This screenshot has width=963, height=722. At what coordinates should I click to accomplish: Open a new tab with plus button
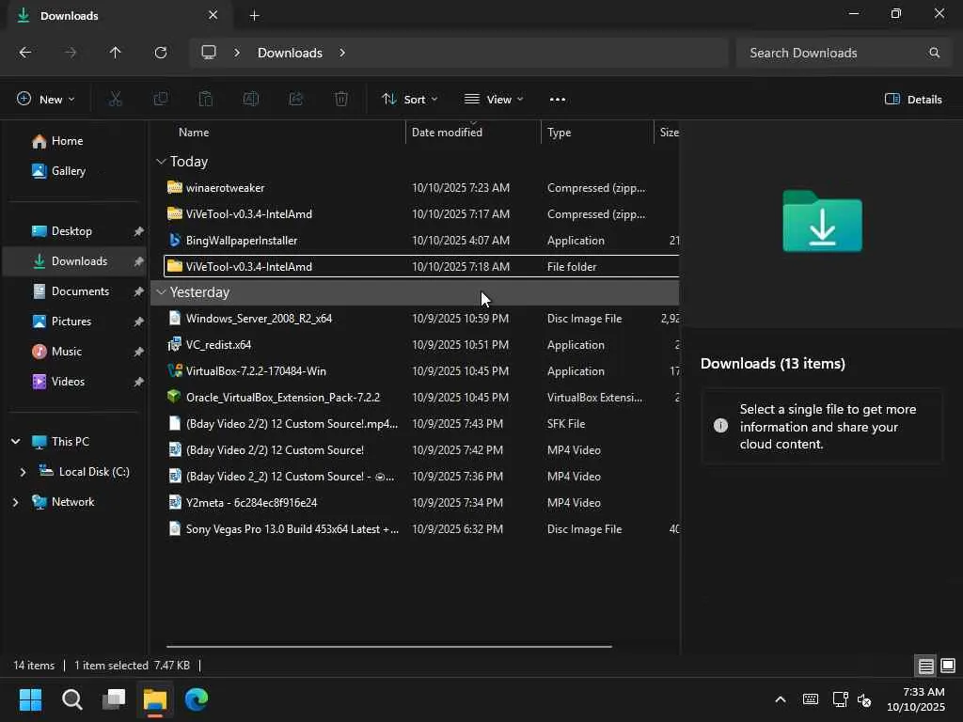pyautogui.click(x=254, y=15)
